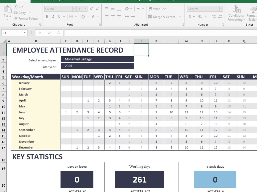
Task: Open the Name Box dropdown
Action: click(x=25, y=33)
